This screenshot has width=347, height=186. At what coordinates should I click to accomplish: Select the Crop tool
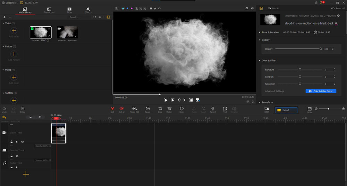tap(160, 109)
